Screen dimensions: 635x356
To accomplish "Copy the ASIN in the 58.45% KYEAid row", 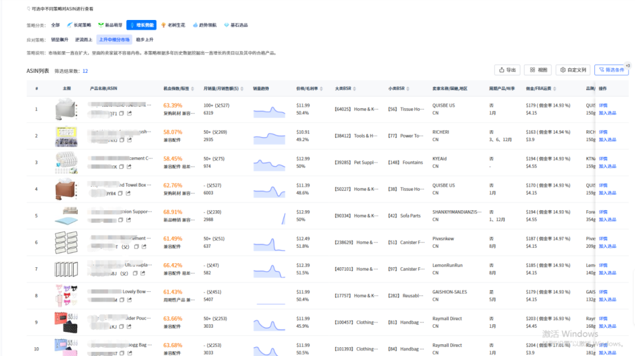I will pyautogui.click(x=122, y=166).
